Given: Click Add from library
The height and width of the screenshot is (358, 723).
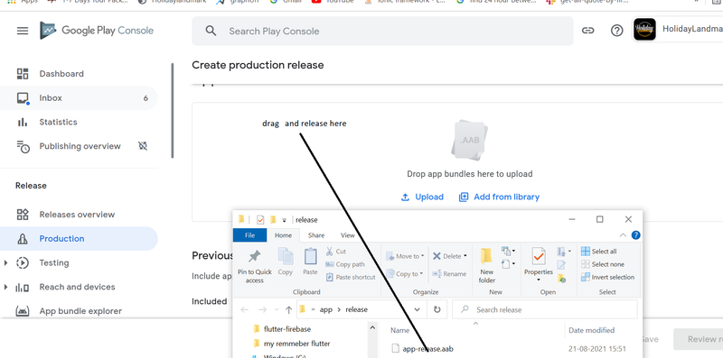Looking at the screenshot, I should [499, 197].
